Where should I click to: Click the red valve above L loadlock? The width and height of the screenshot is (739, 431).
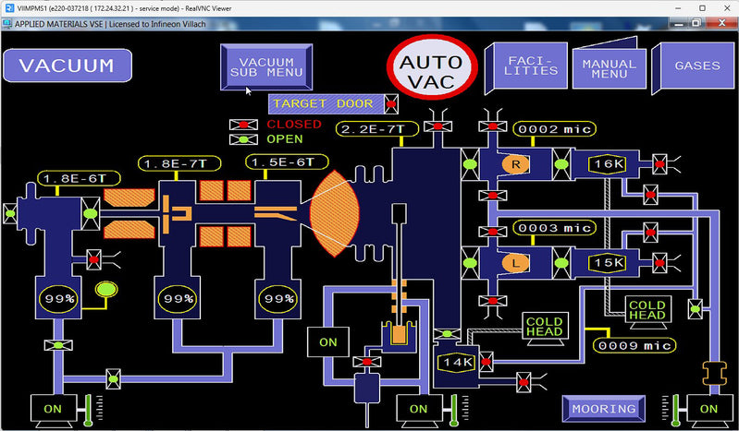(492, 232)
